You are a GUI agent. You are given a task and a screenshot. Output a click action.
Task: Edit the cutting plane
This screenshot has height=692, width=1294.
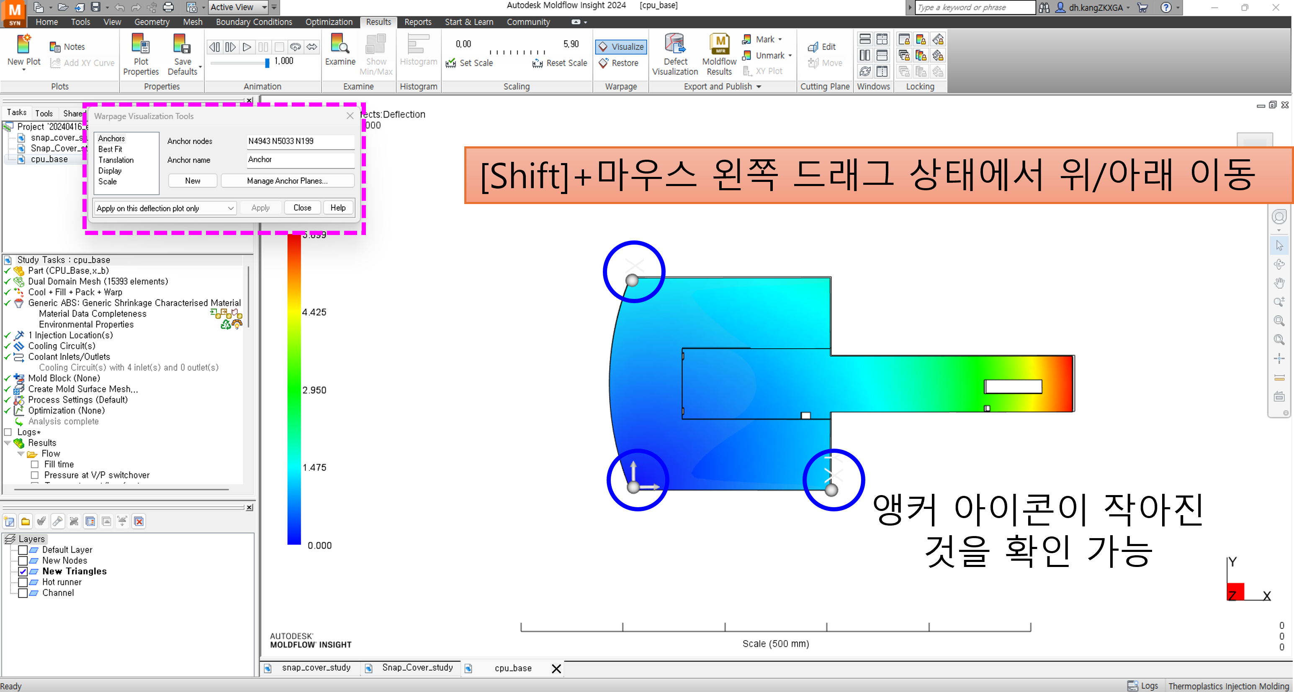pos(822,47)
